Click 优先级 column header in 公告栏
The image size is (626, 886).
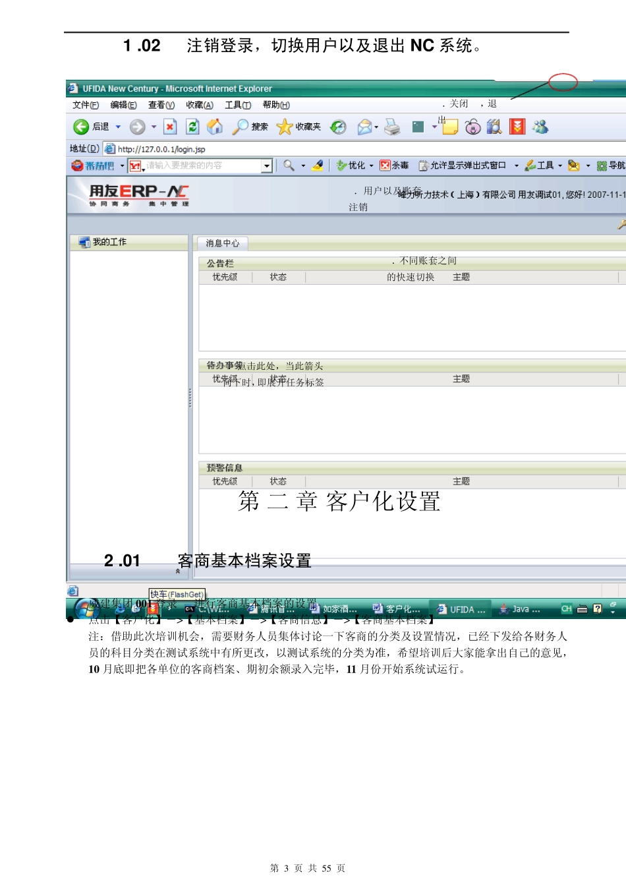(225, 278)
